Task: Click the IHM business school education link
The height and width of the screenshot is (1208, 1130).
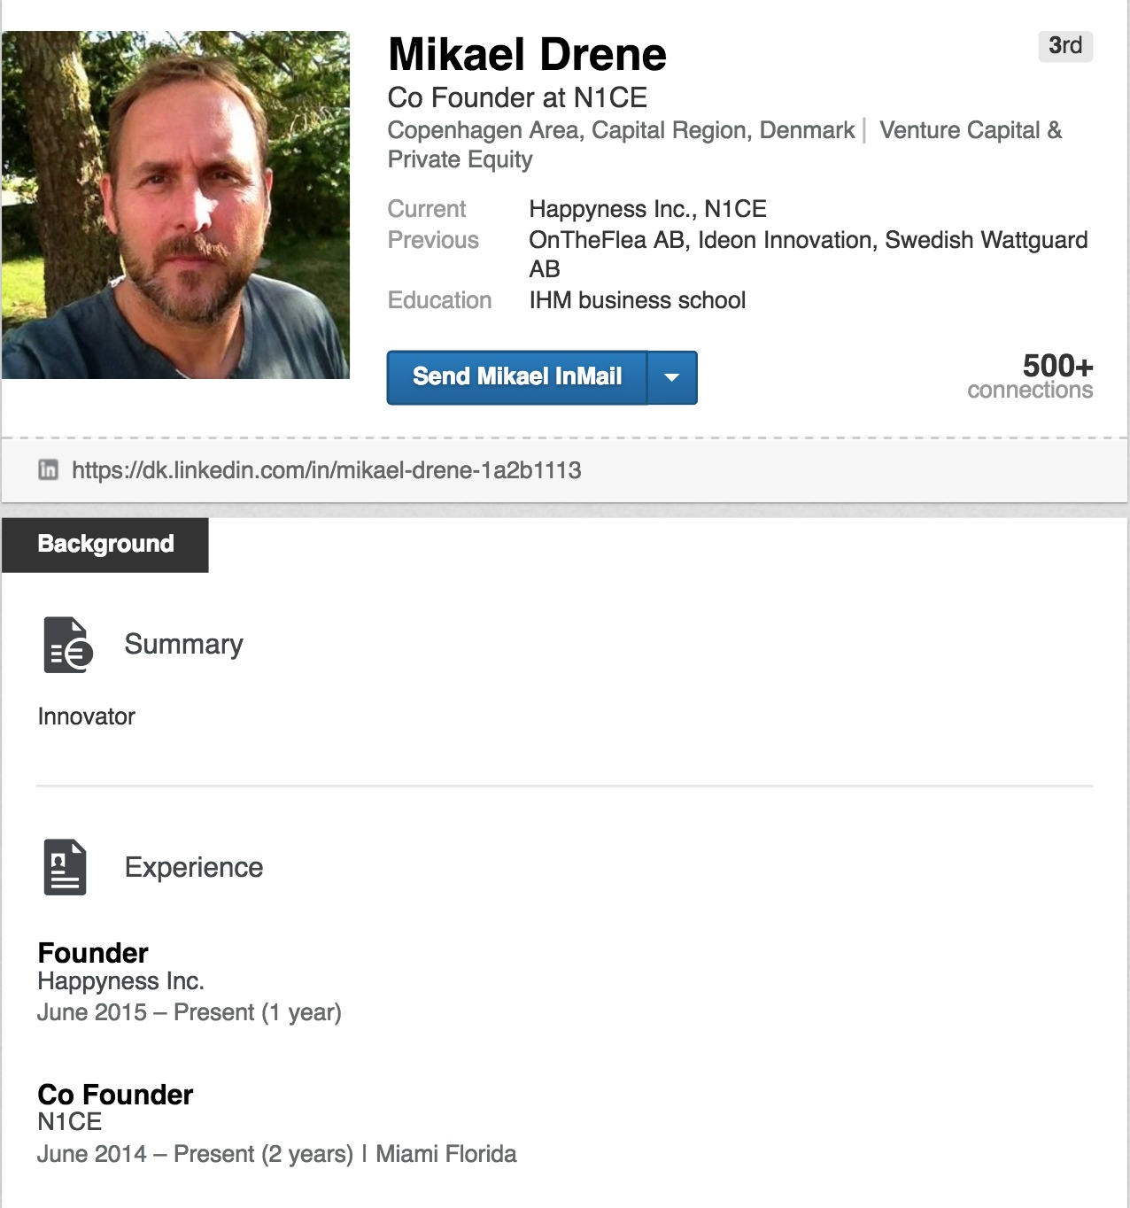Action: [637, 300]
